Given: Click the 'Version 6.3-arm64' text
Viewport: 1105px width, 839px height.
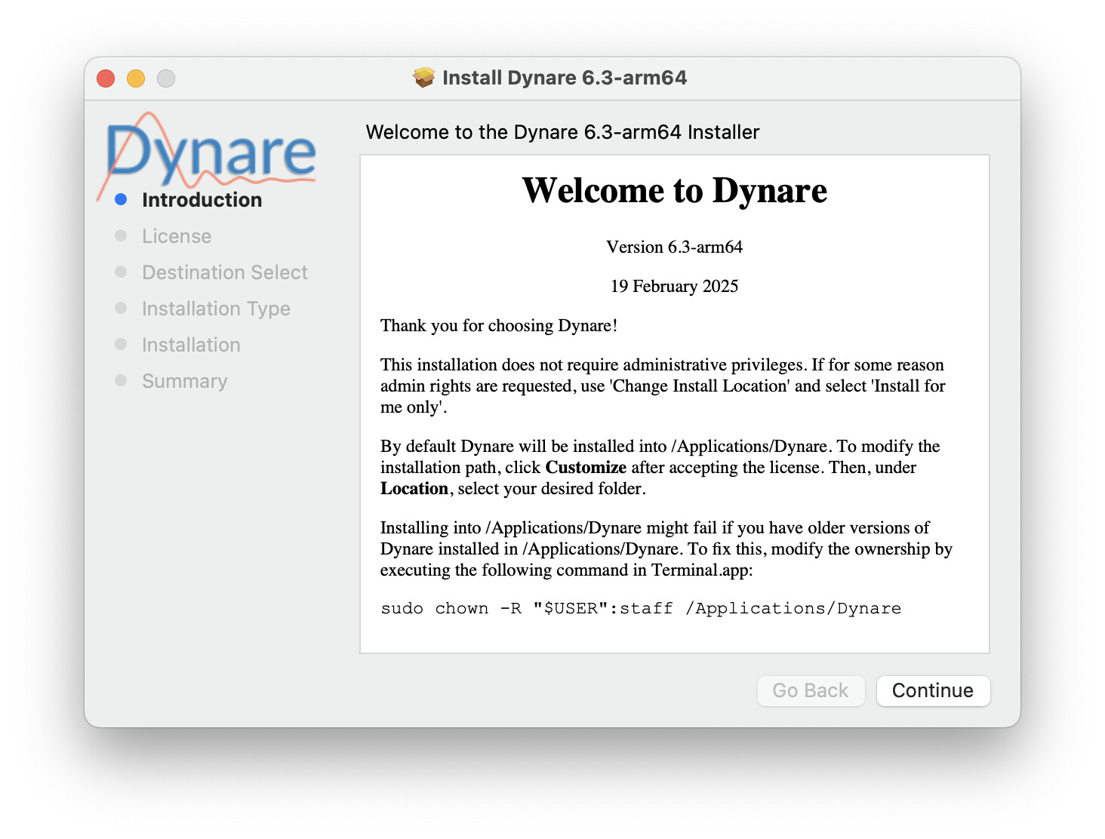Looking at the screenshot, I should pos(675,247).
